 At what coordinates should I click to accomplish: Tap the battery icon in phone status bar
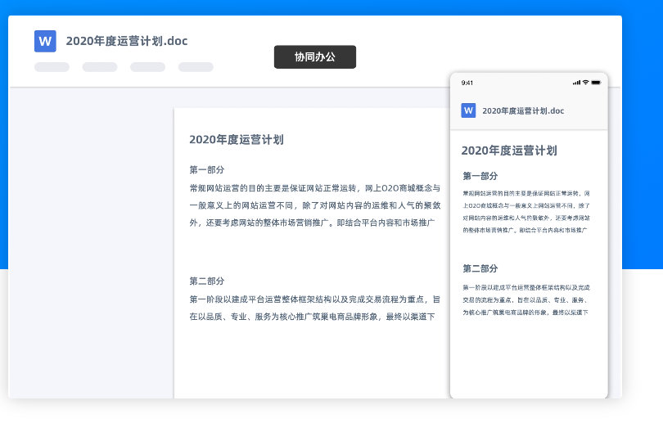596,83
